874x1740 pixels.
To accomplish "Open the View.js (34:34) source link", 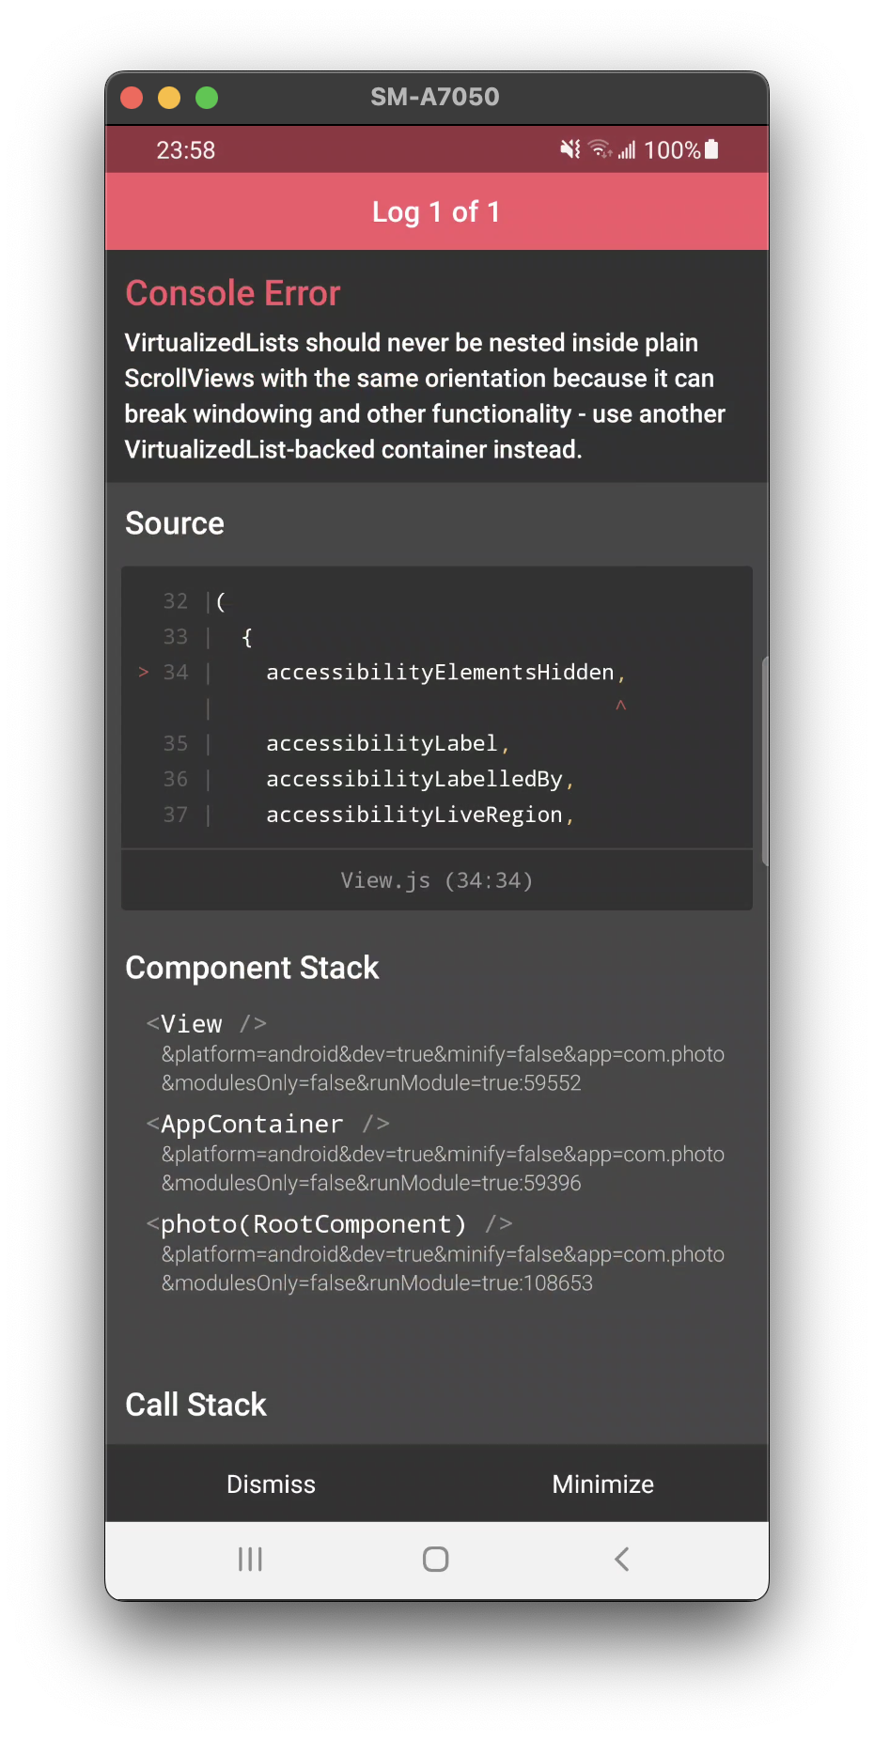I will [x=436, y=880].
